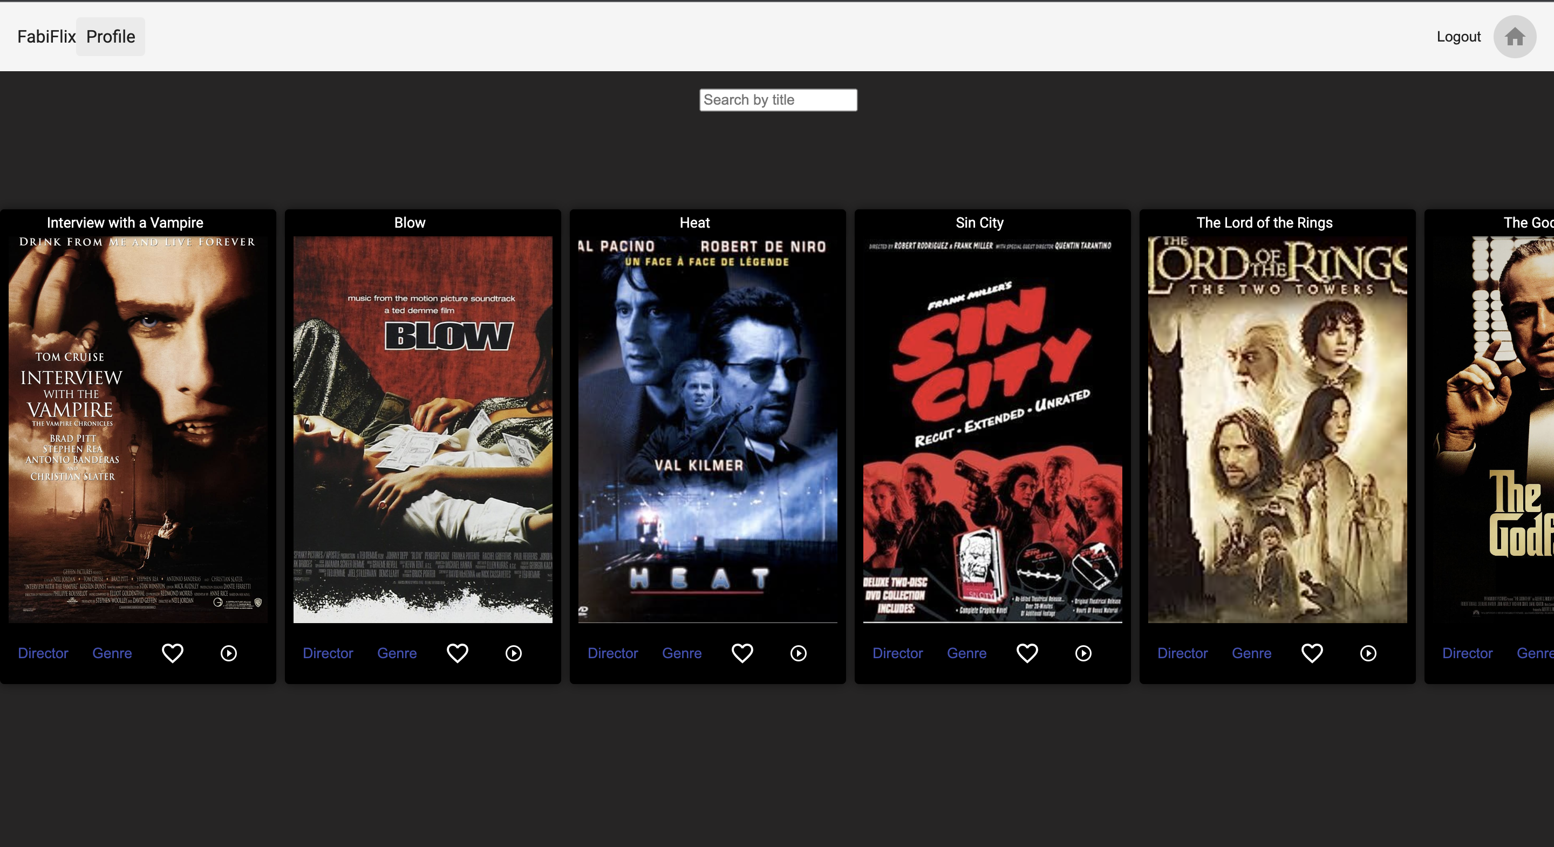Like Heat with the heart icon
This screenshot has height=847, width=1554.
[742, 653]
